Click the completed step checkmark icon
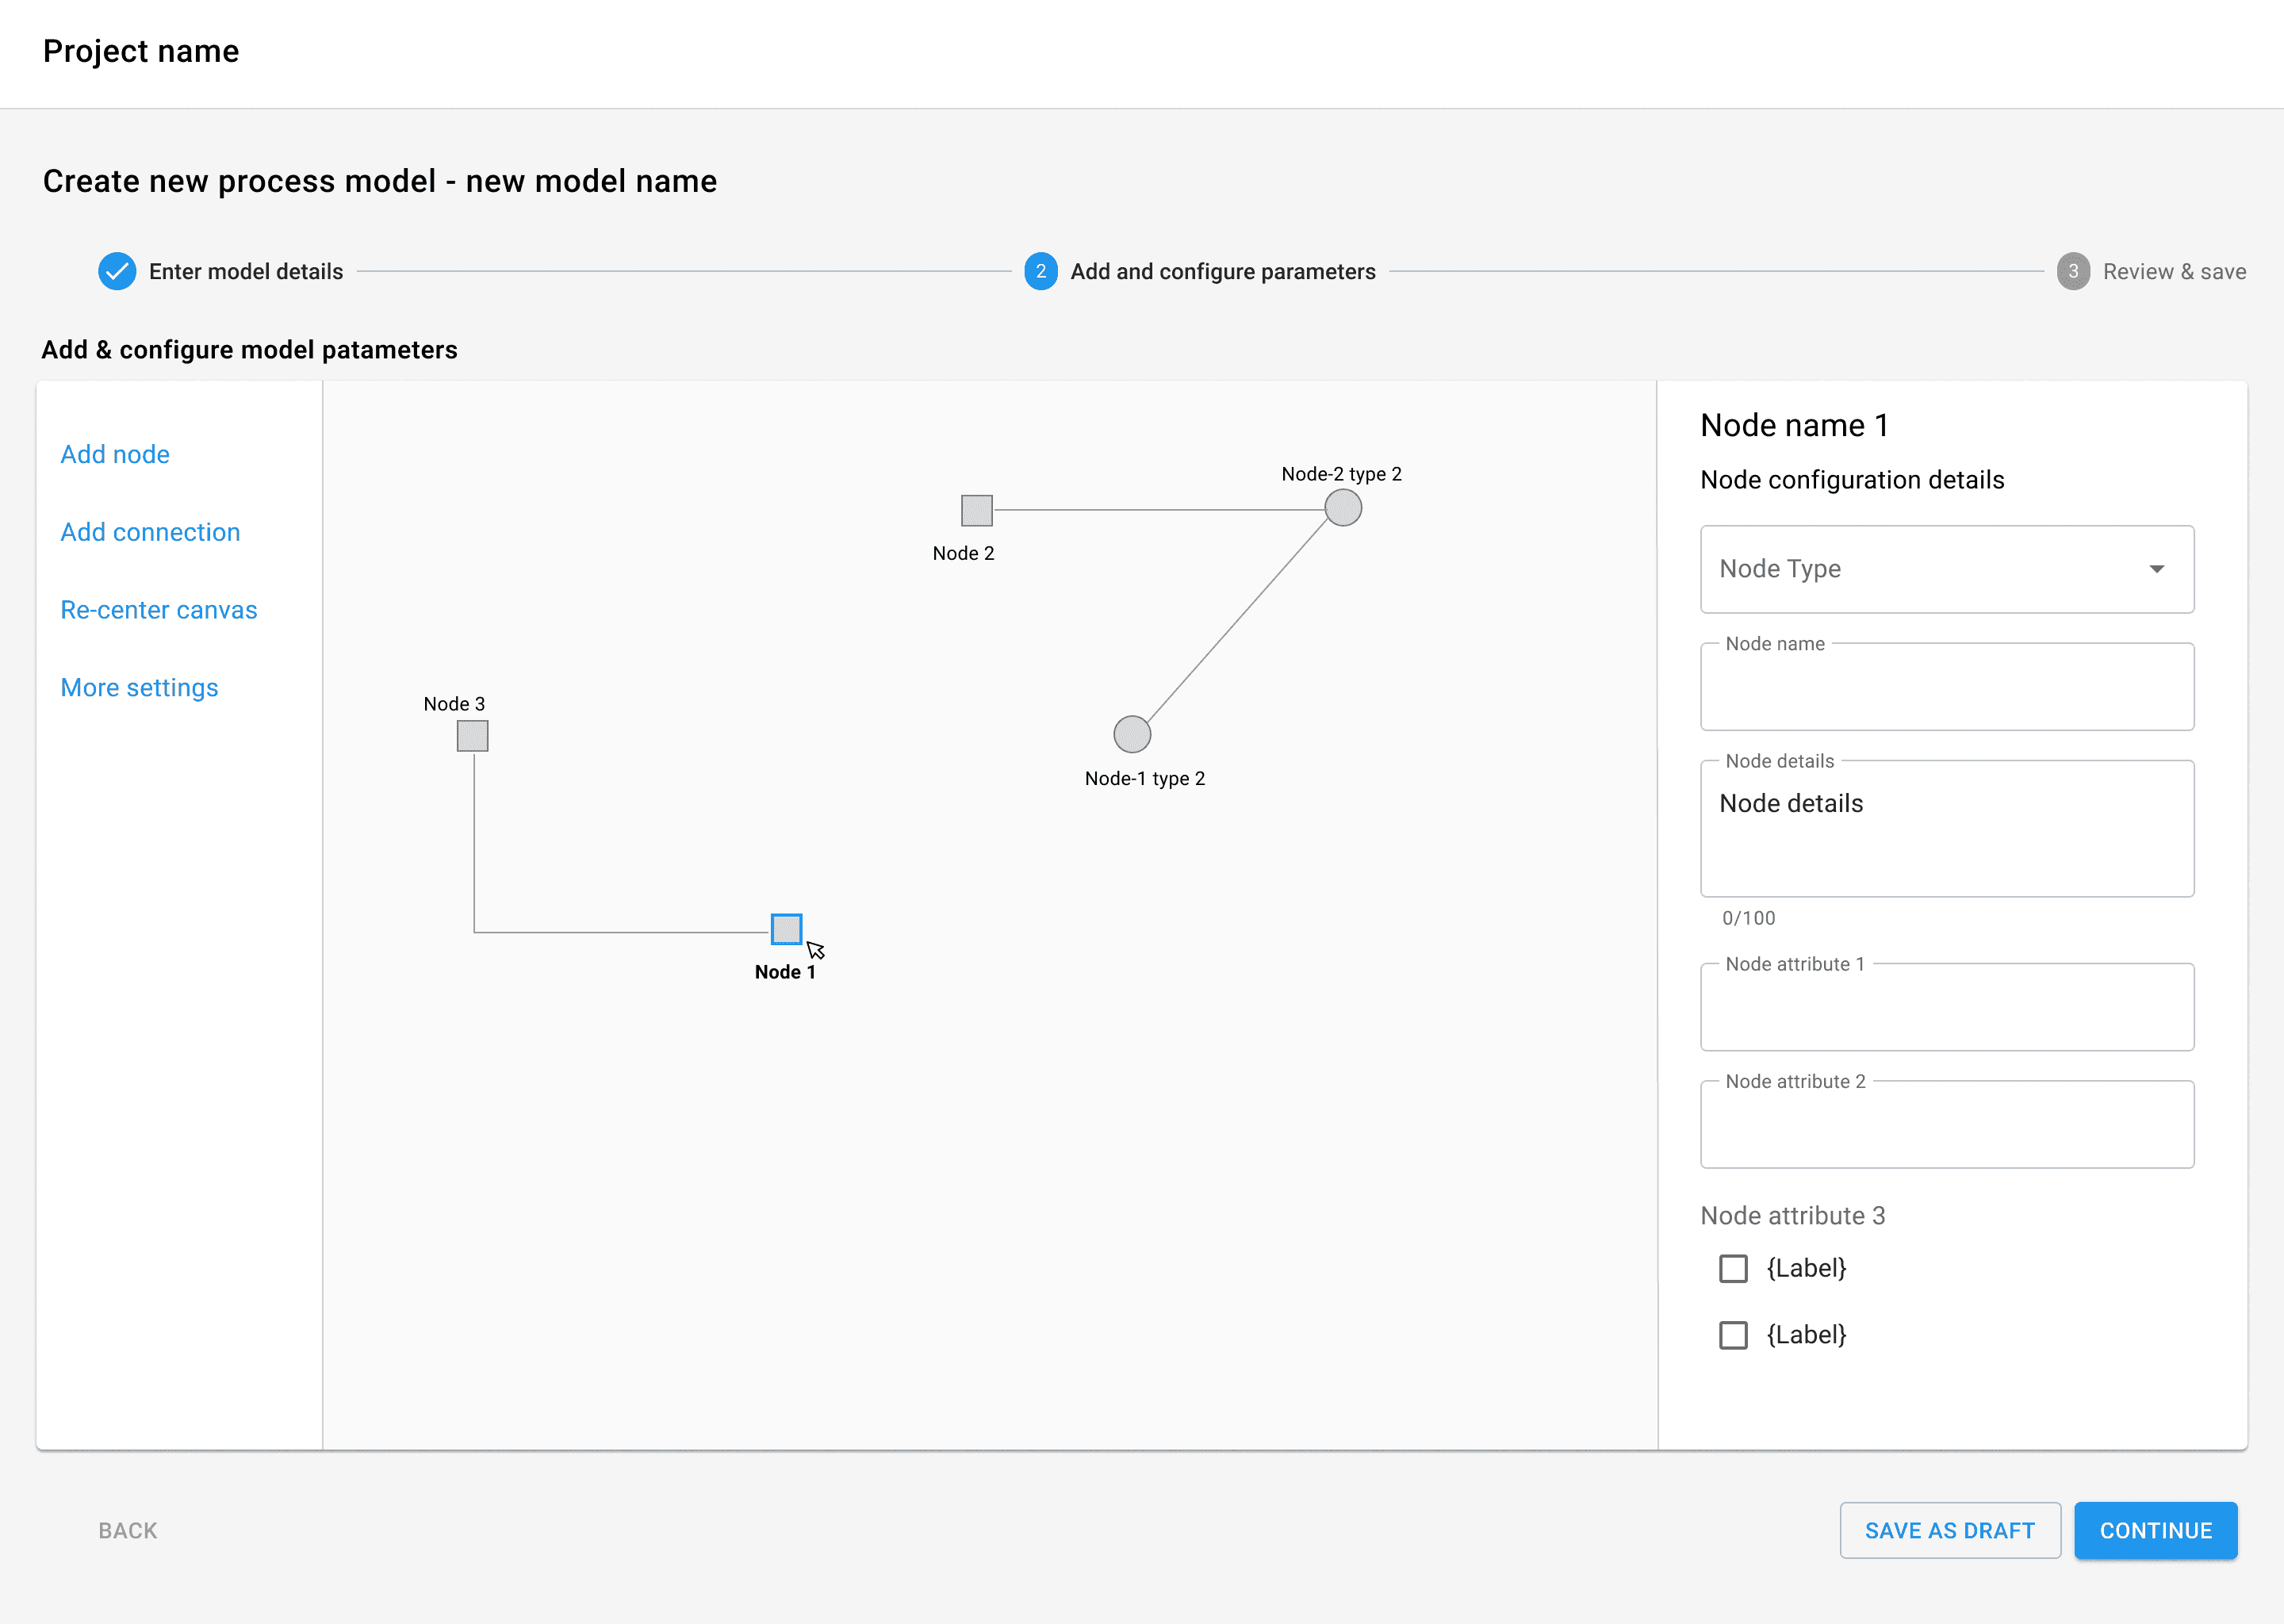The width and height of the screenshot is (2284, 1624). pos(117,271)
